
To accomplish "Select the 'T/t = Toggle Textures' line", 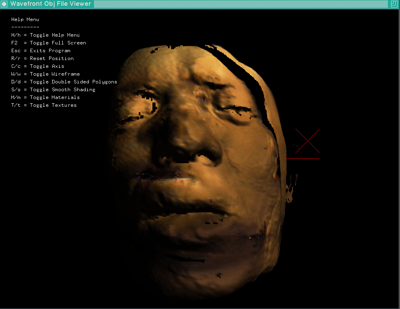I will click(x=44, y=105).
